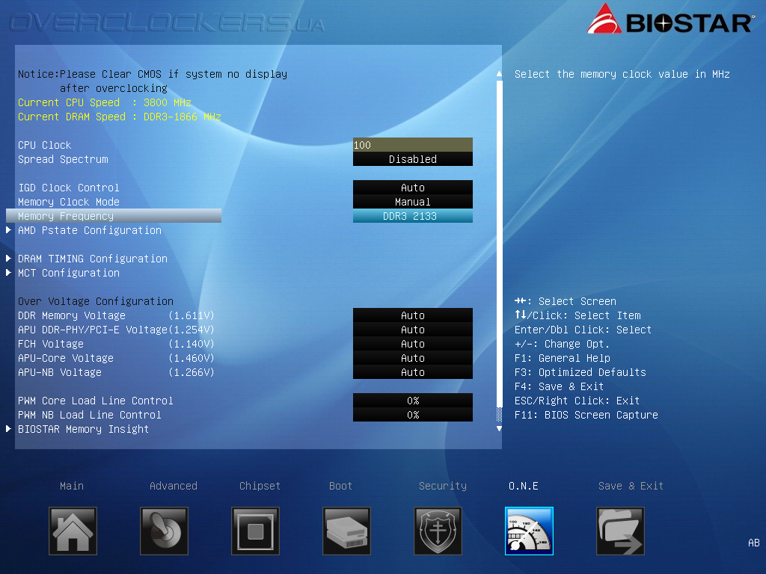Open the Spread Spectrum Disabled option
This screenshot has height=574, width=766.
click(413, 159)
